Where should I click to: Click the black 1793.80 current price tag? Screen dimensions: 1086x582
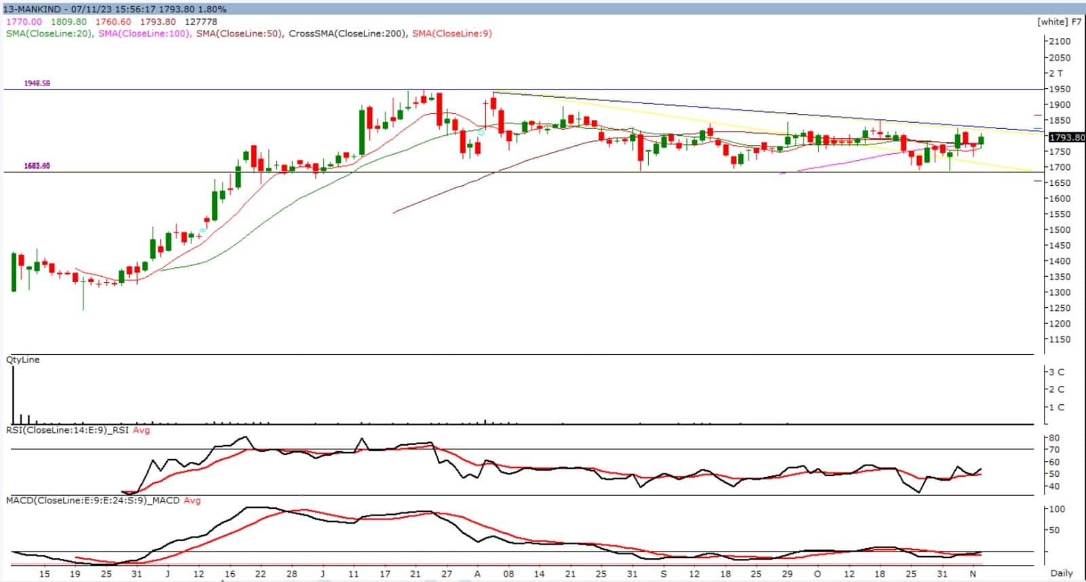click(1067, 137)
